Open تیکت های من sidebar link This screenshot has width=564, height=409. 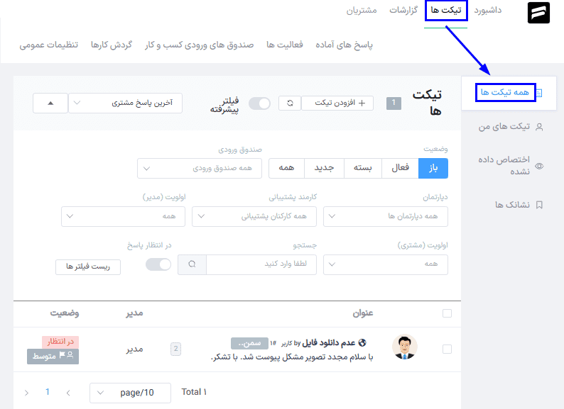(504, 126)
